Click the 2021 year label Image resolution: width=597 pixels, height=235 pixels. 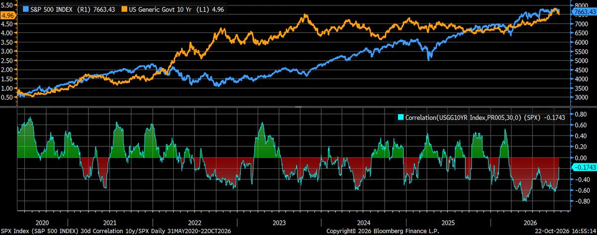click(x=109, y=223)
